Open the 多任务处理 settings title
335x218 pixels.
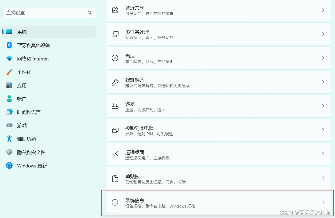pos(137,32)
